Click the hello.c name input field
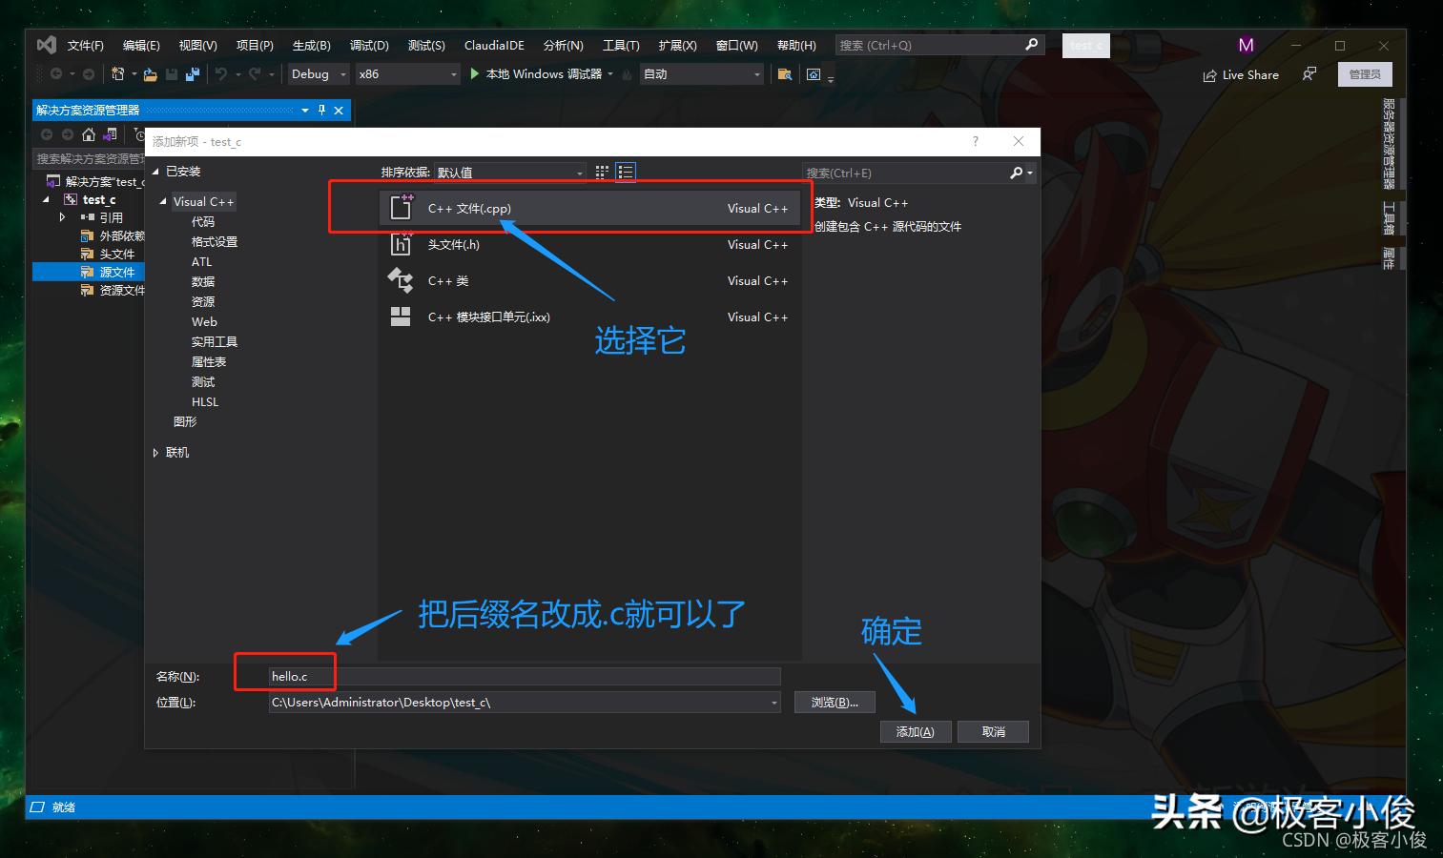 [x=523, y=675]
